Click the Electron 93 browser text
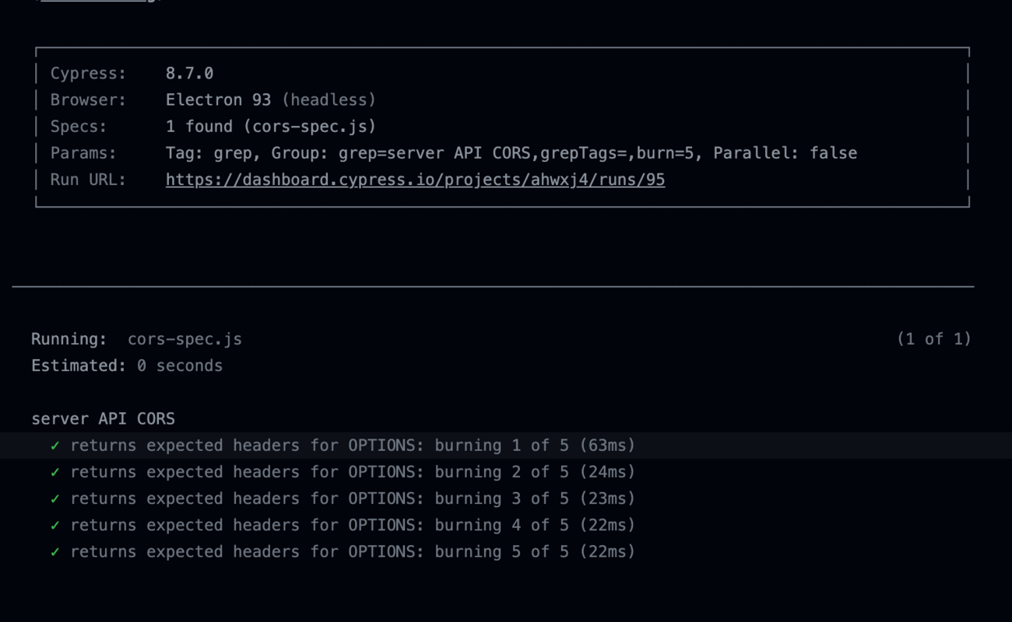 (x=218, y=100)
